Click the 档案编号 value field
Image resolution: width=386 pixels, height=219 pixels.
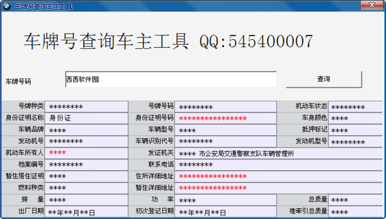(x=87, y=164)
